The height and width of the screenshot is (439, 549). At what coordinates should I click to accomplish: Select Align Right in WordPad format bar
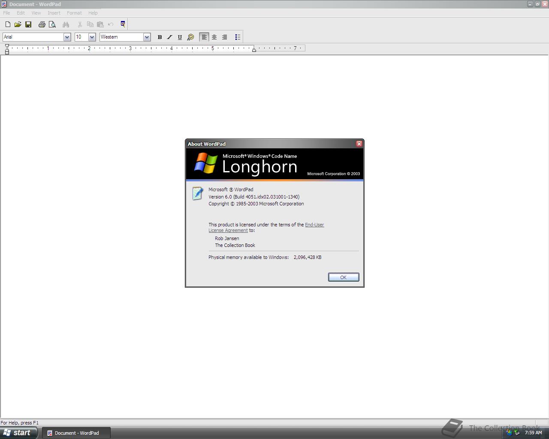pyautogui.click(x=225, y=37)
